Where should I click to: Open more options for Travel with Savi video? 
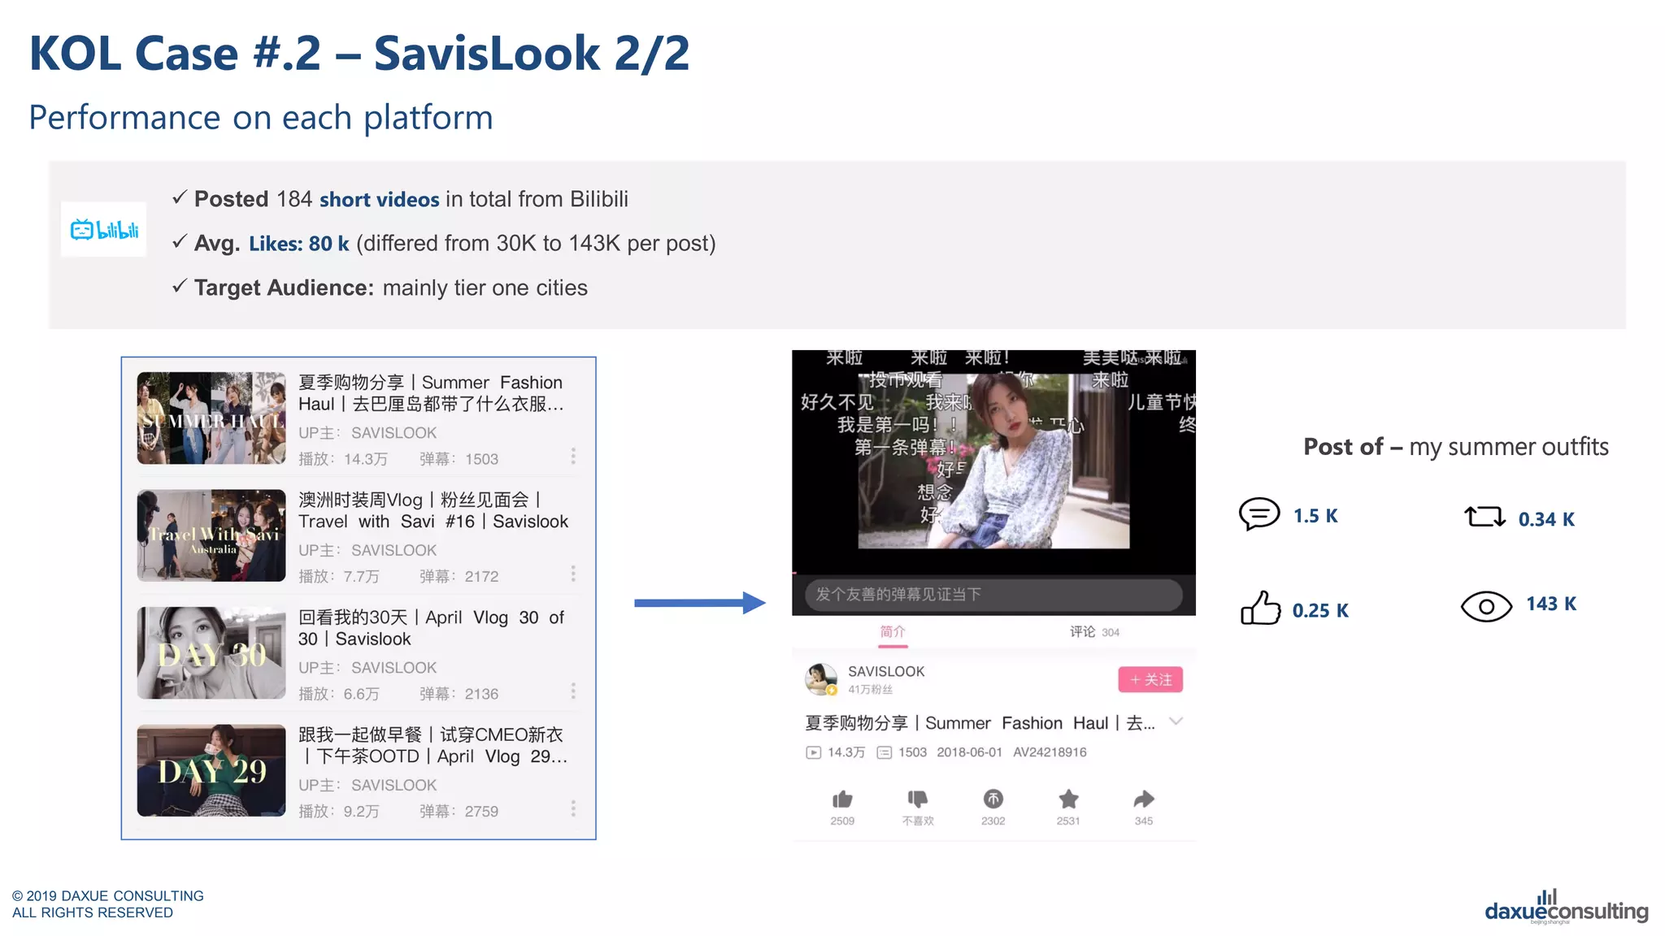573,574
